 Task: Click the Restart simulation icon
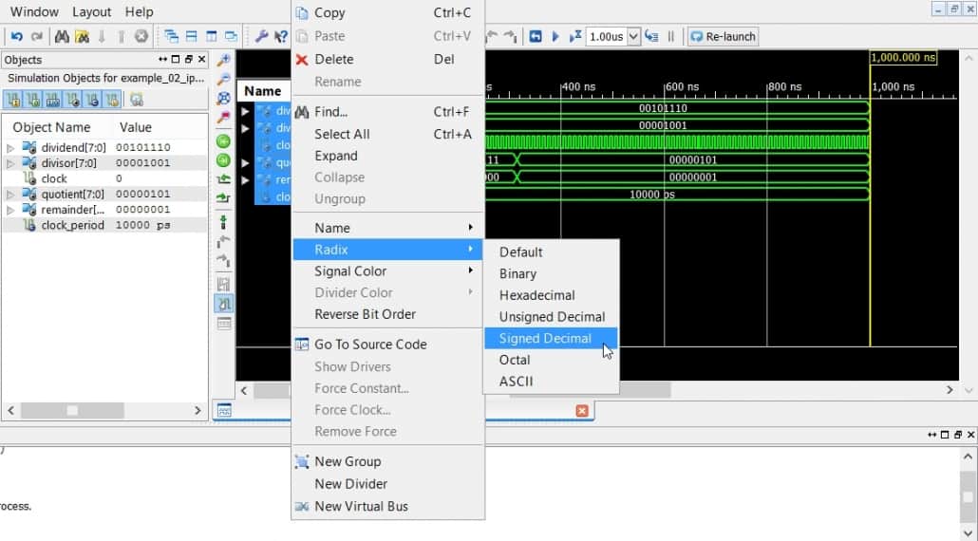pos(536,37)
